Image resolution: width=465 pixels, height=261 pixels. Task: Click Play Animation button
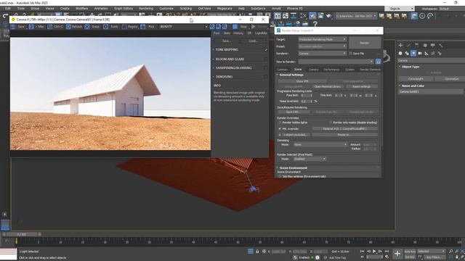point(374,252)
